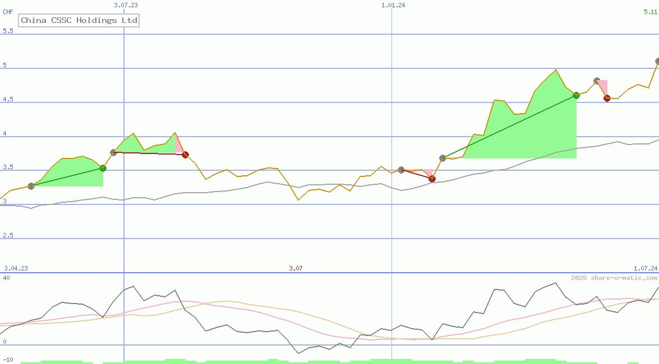The height and width of the screenshot is (364, 659).
Task: Select the gray dot near the January gridline
Action: pos(401,169)
